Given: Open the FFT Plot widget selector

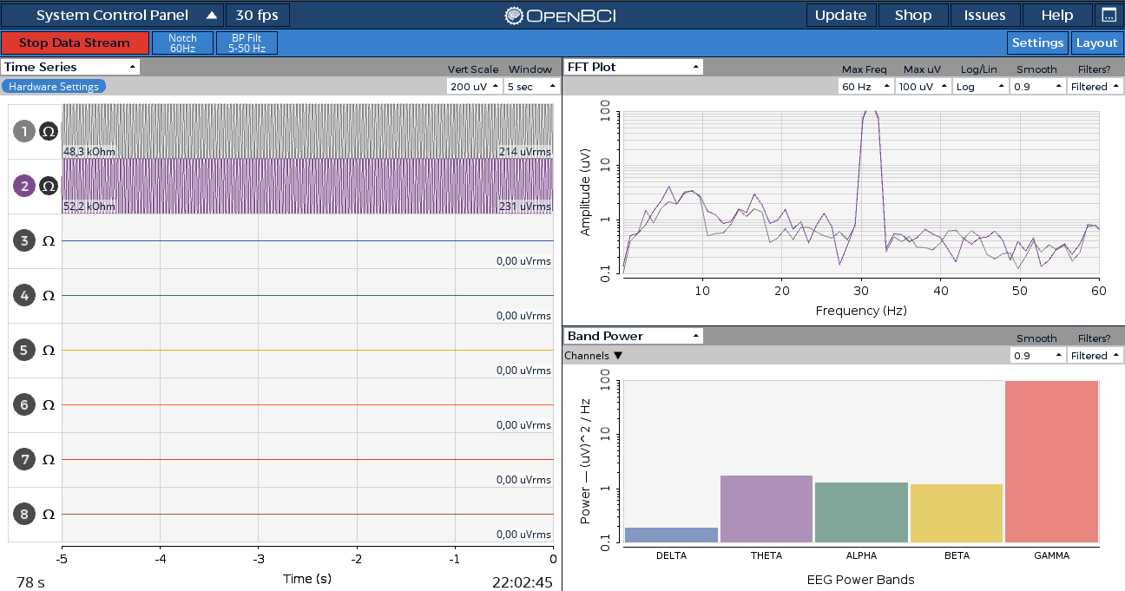Looking at the screenshot, I should (x=634, y=67).
